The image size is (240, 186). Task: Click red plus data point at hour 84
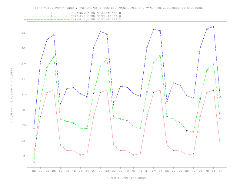pyautogui.click(x=220, y=145)
